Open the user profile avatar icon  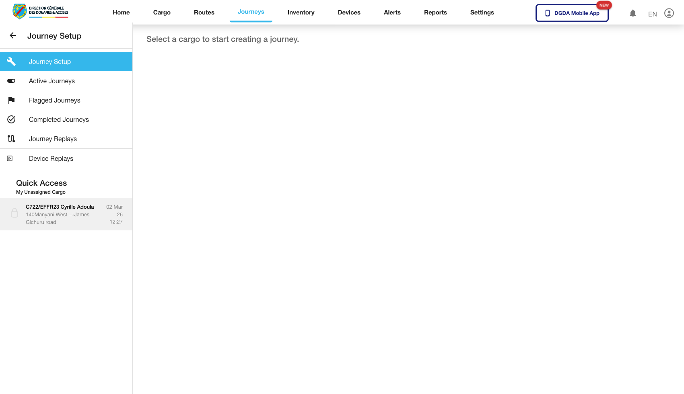click(669, 13)
